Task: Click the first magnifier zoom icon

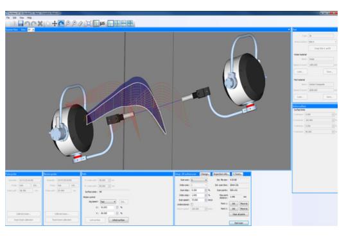Action: click(x=68, y=23)
